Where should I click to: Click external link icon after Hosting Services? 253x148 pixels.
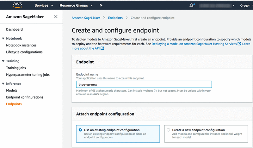tap(239, 44)
